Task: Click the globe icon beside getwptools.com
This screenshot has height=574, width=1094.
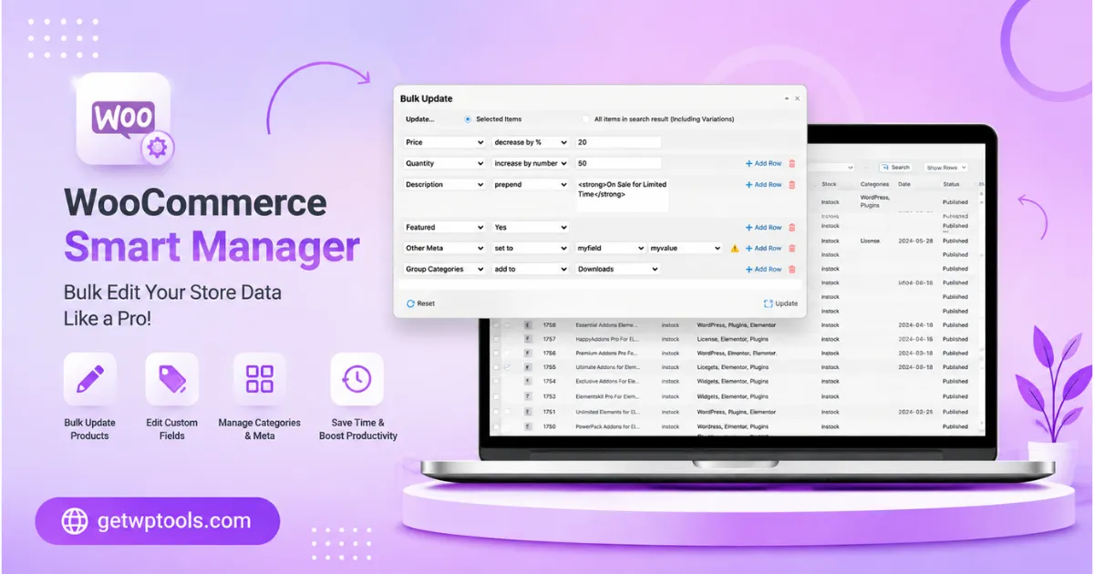Action: click(x=75, y=521)
